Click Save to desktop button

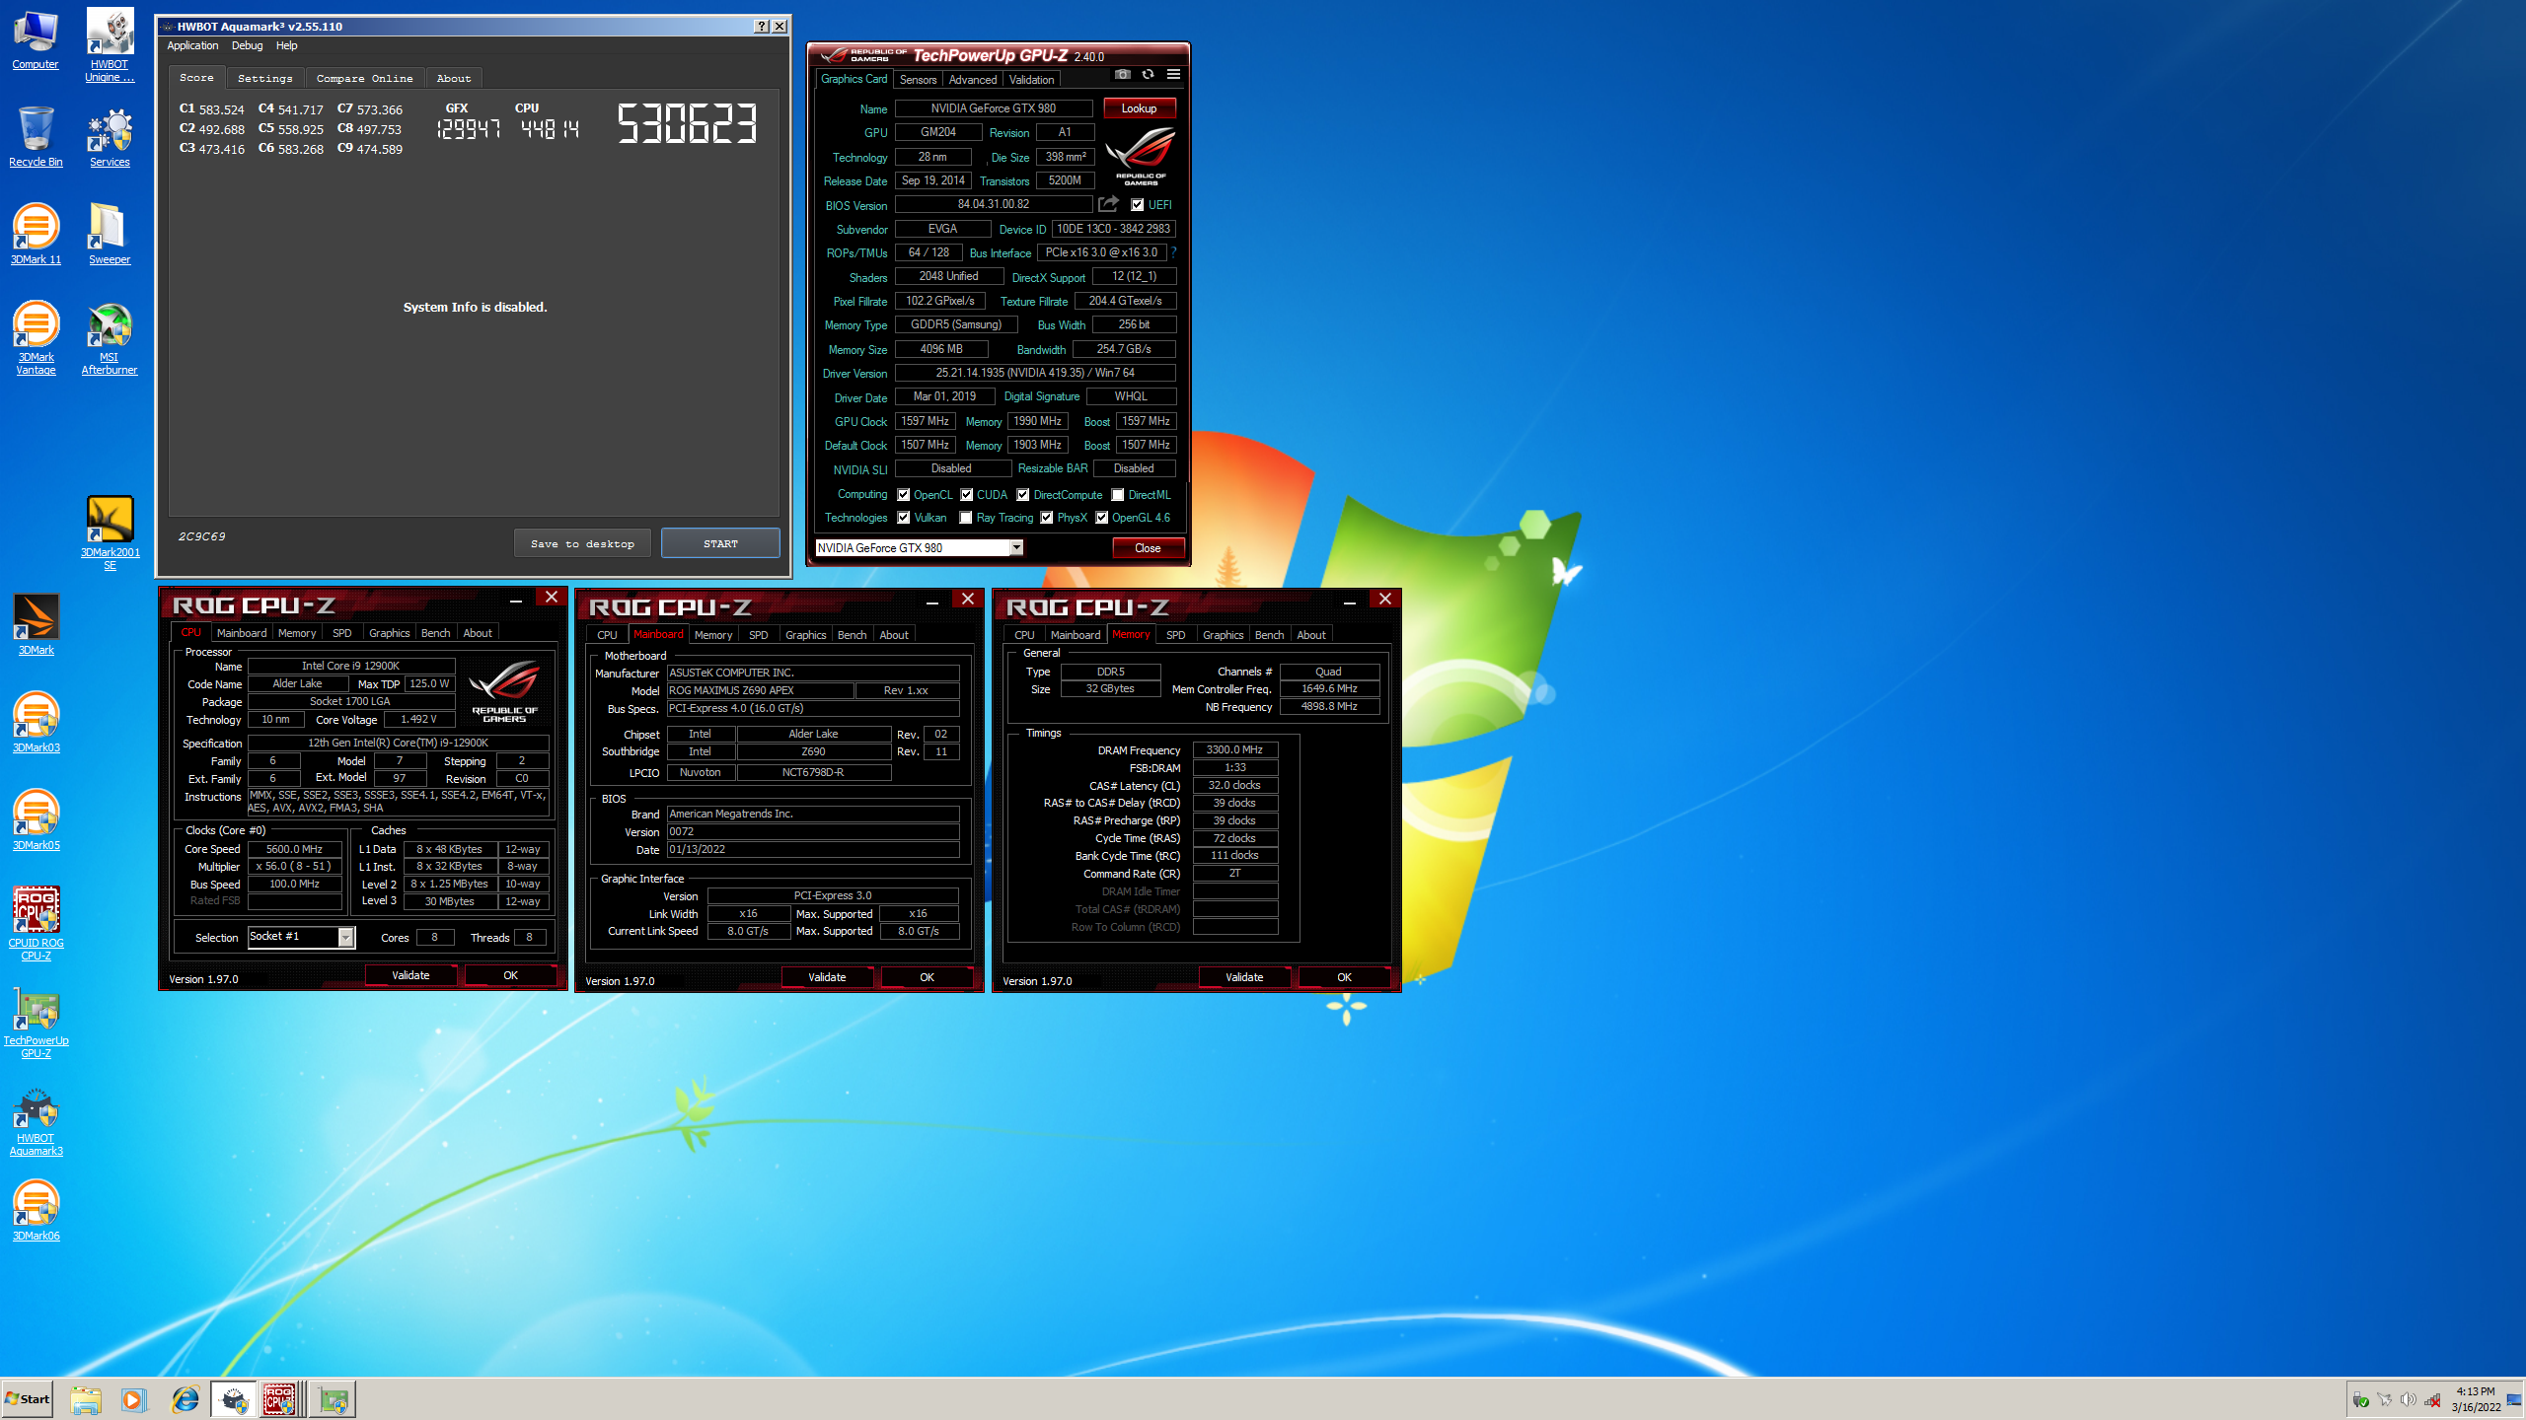tap(582, 543)
